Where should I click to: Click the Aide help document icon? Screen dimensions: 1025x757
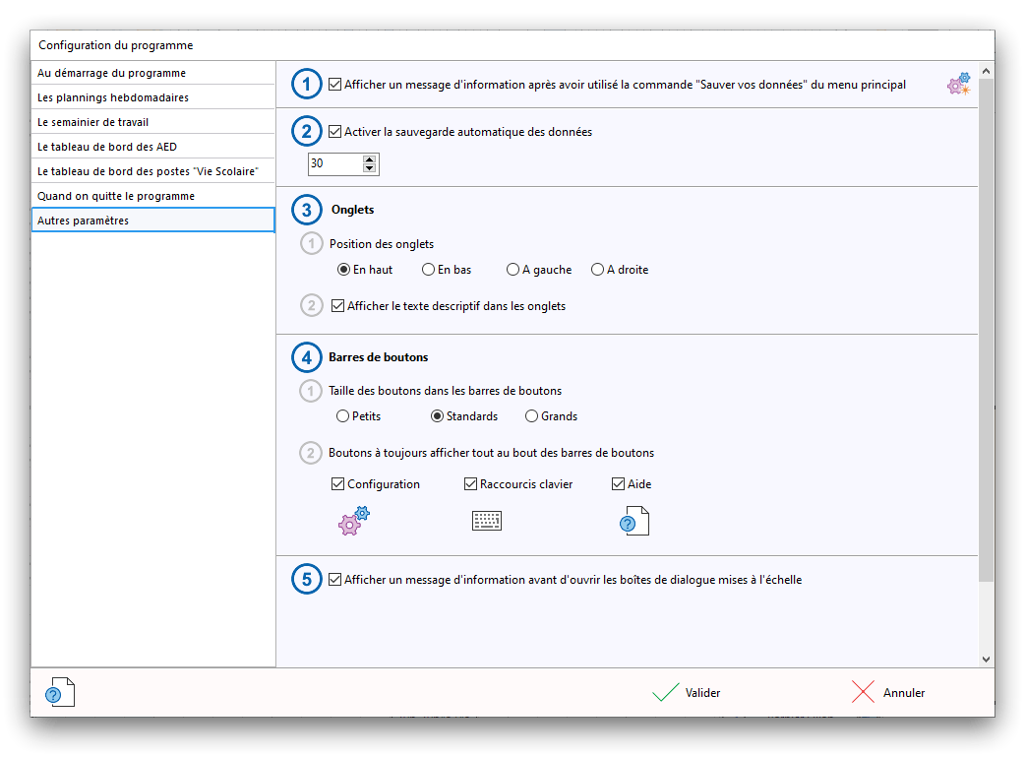coord(634,521)
